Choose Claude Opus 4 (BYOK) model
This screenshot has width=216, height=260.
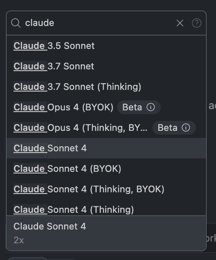(x=106, y=107)
